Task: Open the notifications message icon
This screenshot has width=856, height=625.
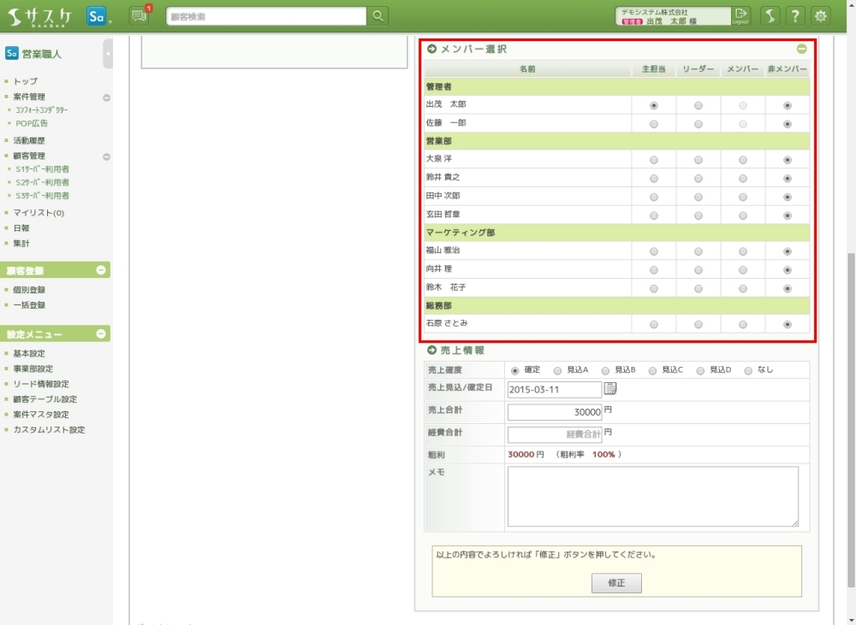Action: [140, 15]
